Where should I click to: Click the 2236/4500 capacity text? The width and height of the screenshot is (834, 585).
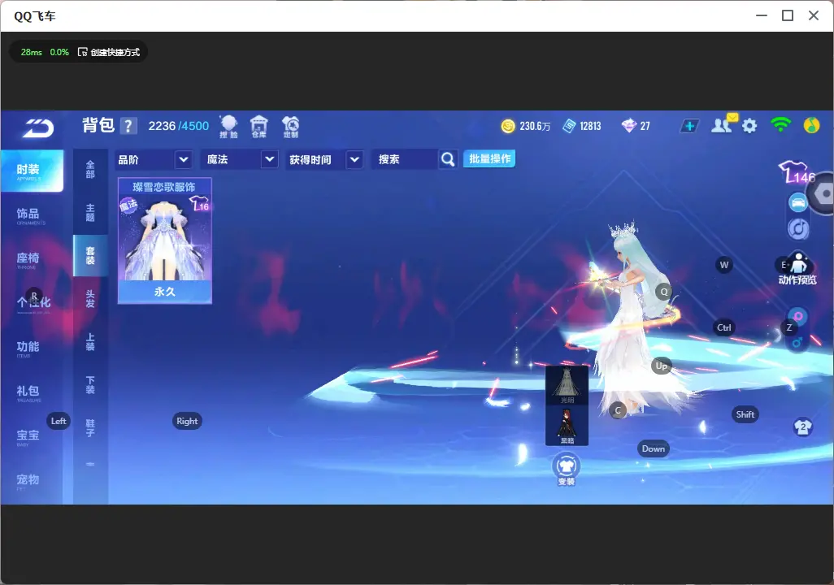[x=178, y=126]
